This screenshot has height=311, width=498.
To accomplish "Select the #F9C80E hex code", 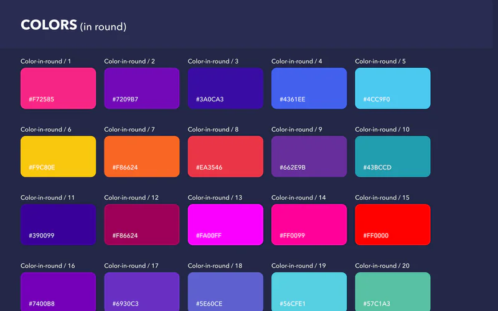I will (x=42, y=167).
